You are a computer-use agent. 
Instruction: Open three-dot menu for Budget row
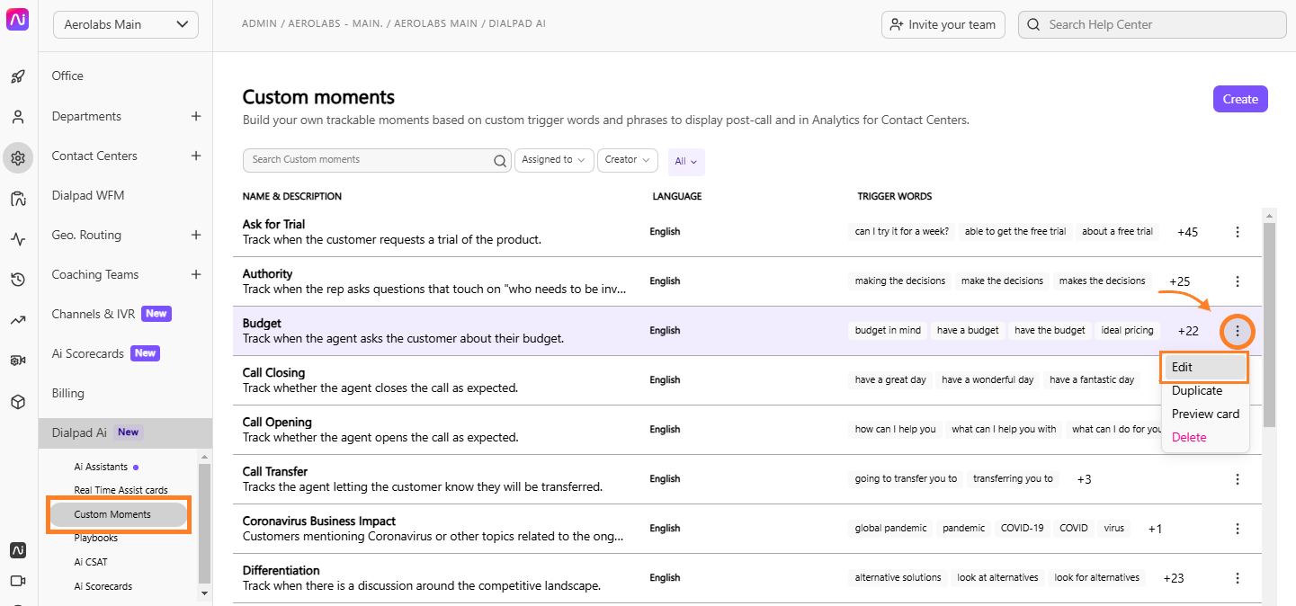[x=1238, y=332]
